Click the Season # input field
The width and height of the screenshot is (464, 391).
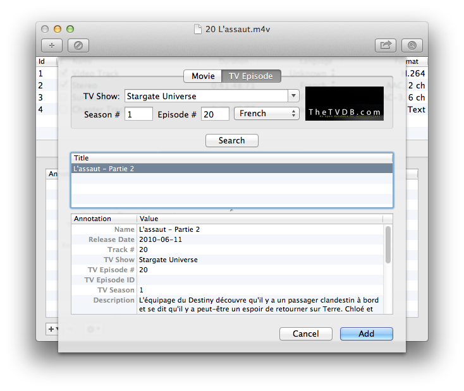tap(138, 114)
